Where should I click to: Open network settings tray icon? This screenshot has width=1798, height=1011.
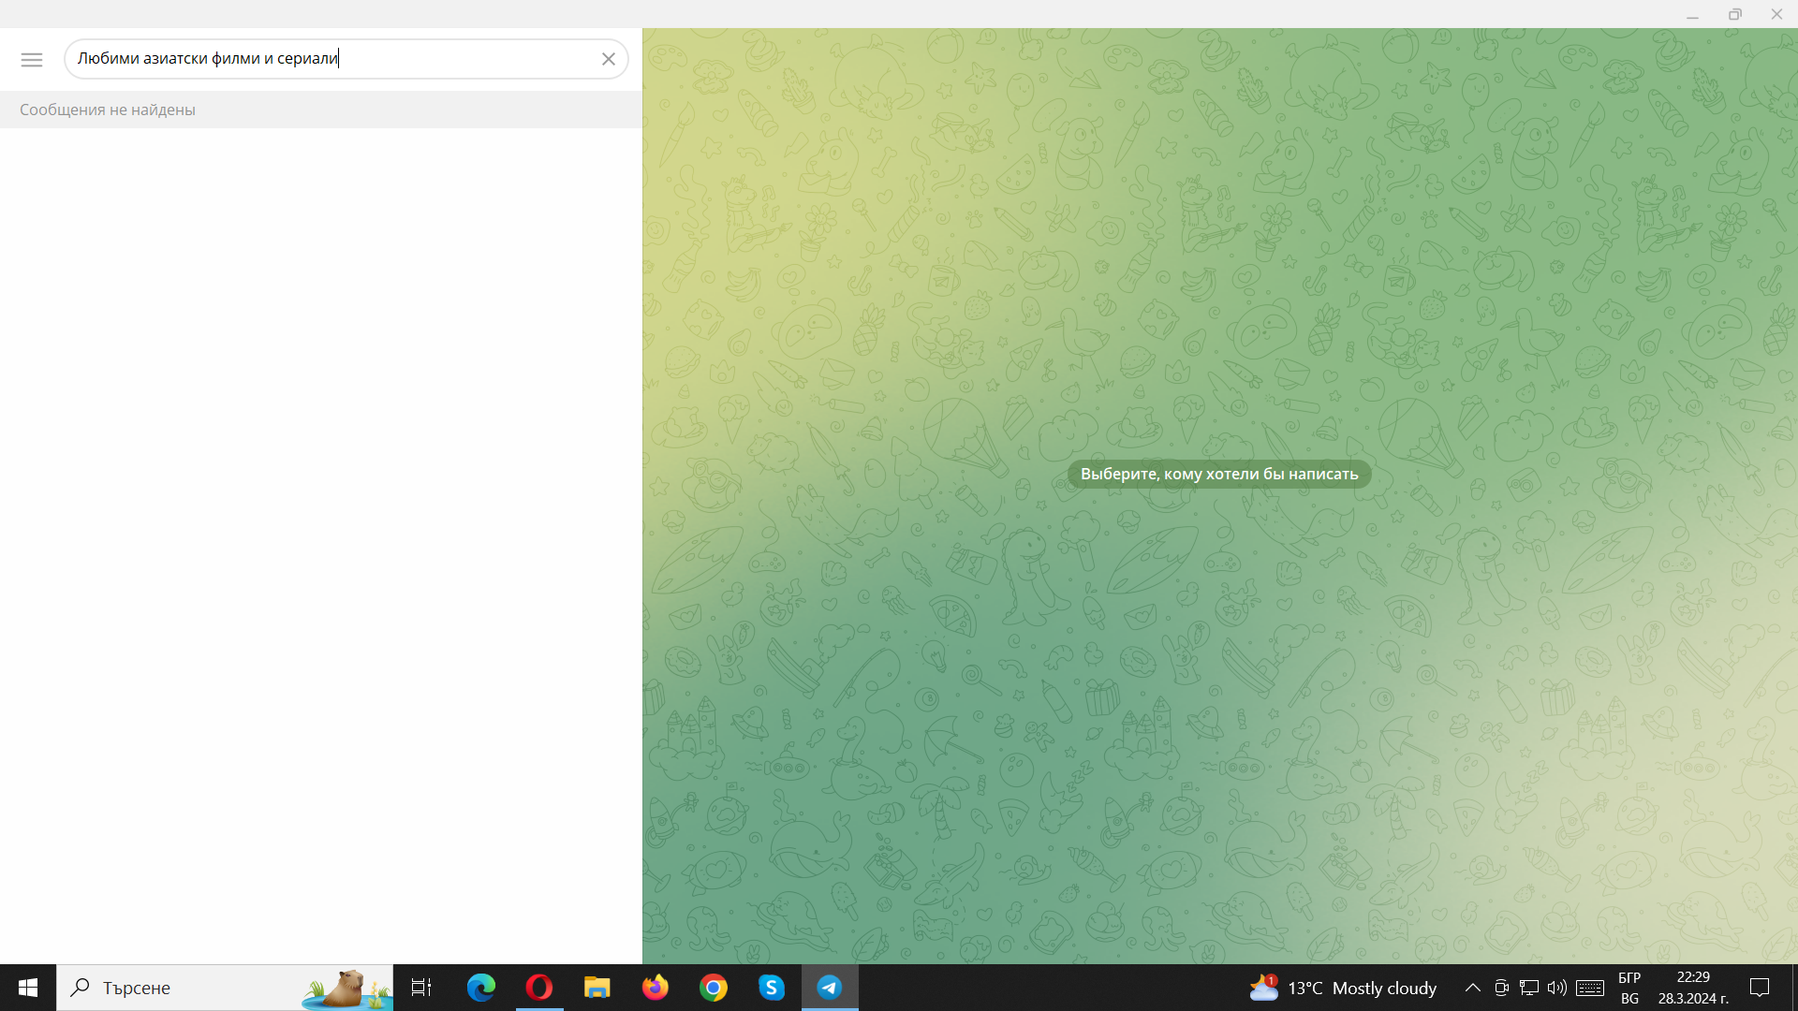(x=1529, y=988)
